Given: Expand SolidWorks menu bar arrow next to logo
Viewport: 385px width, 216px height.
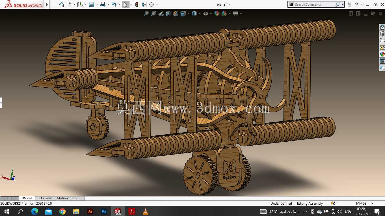Looking at the screenshot, I should pos(47,5).
